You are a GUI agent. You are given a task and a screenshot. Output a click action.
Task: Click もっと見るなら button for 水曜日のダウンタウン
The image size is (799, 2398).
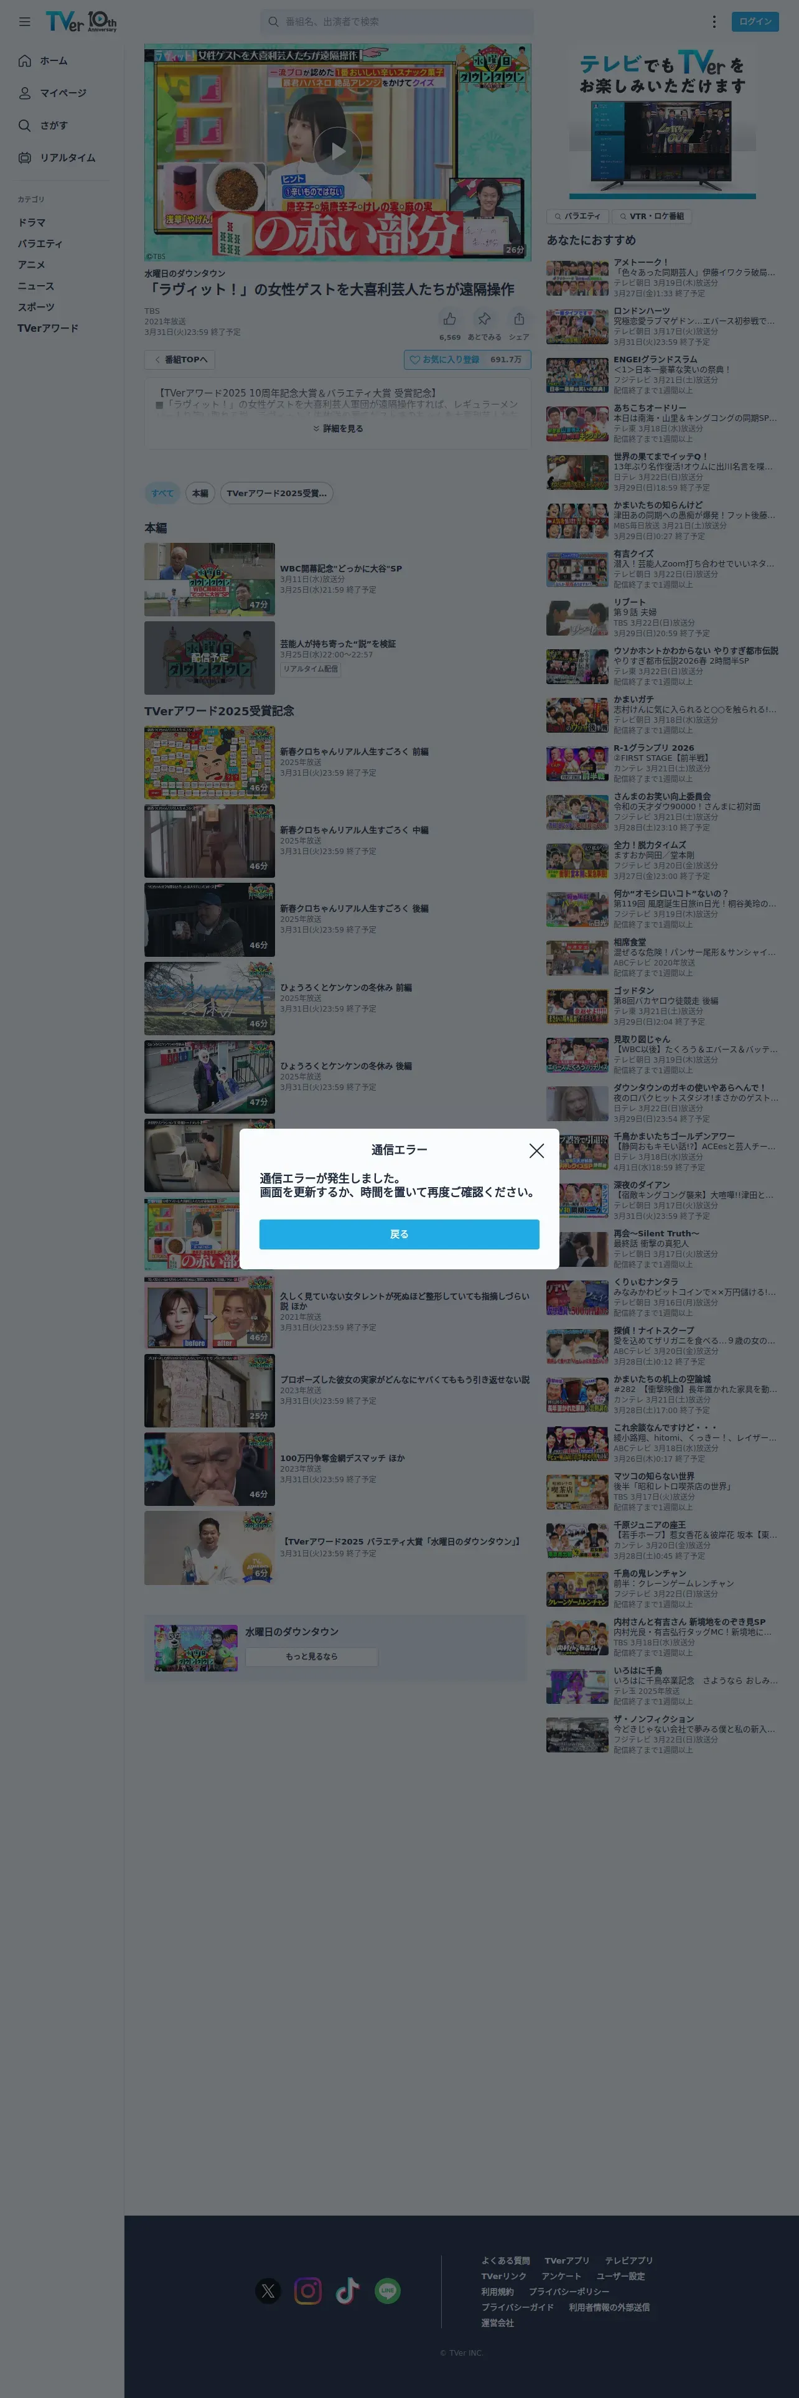312,1657
